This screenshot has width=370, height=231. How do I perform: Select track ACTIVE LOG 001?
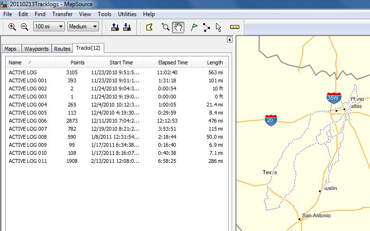point(116,80)
